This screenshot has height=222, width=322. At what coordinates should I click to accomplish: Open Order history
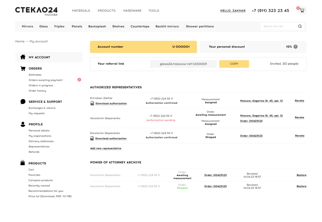(37, 91)
